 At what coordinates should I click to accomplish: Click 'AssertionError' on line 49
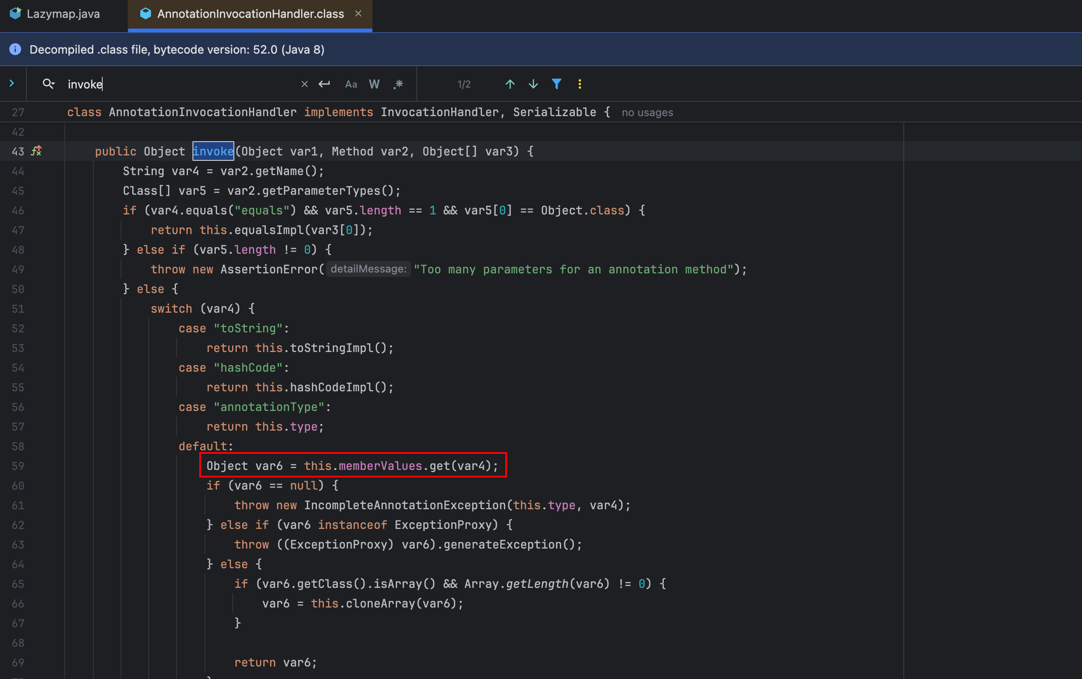click(269, 269)
